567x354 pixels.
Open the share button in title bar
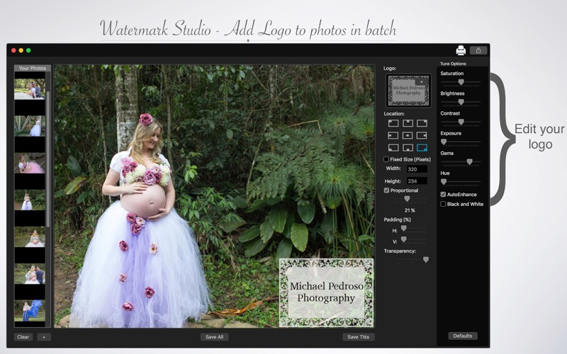(x=478, y=50)
